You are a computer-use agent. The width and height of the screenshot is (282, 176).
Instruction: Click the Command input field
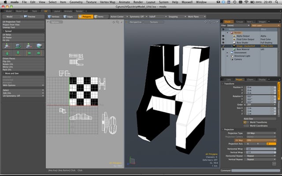click(x=256, y=170)
